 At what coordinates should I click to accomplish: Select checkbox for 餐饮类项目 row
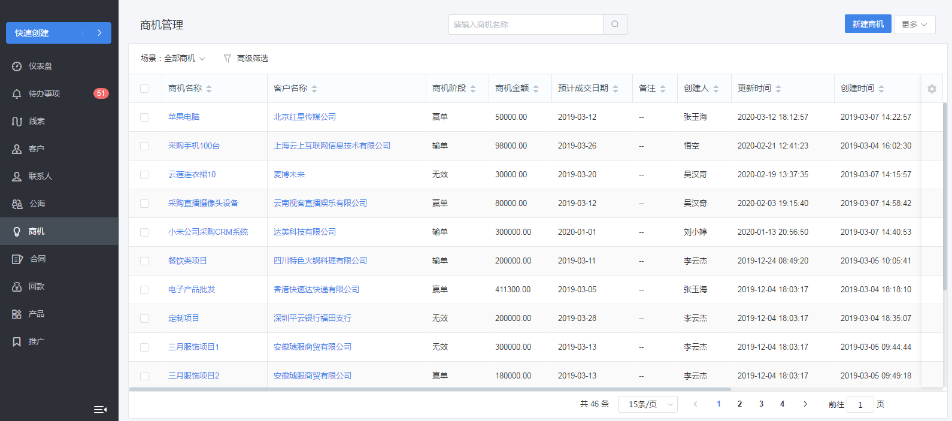click(144, 261)
